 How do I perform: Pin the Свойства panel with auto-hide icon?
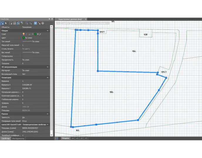point(49,19)
